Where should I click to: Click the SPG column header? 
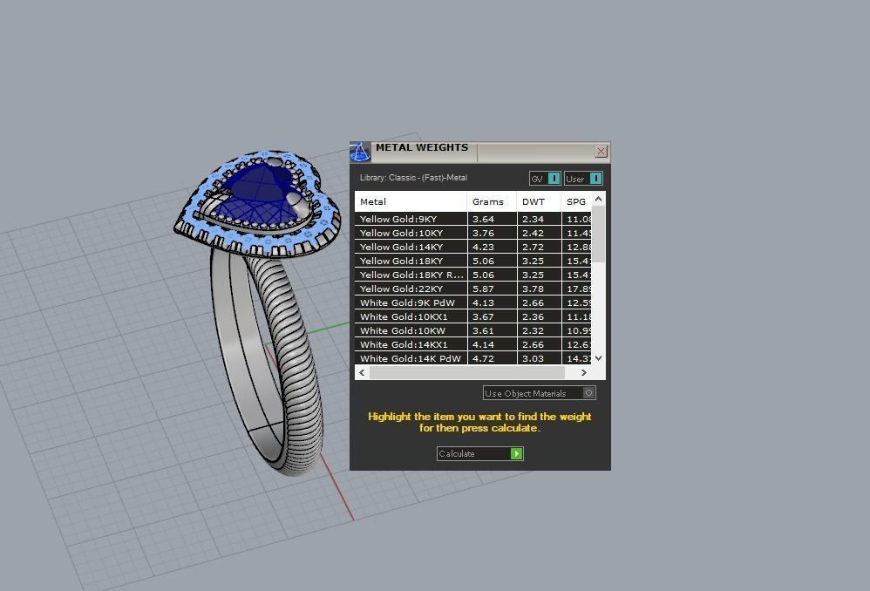(x=576, y=201)
